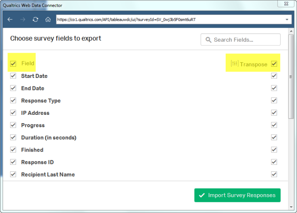Click the vertical scrollbar thumb
The image size is (297, 213).
[291, 77]
